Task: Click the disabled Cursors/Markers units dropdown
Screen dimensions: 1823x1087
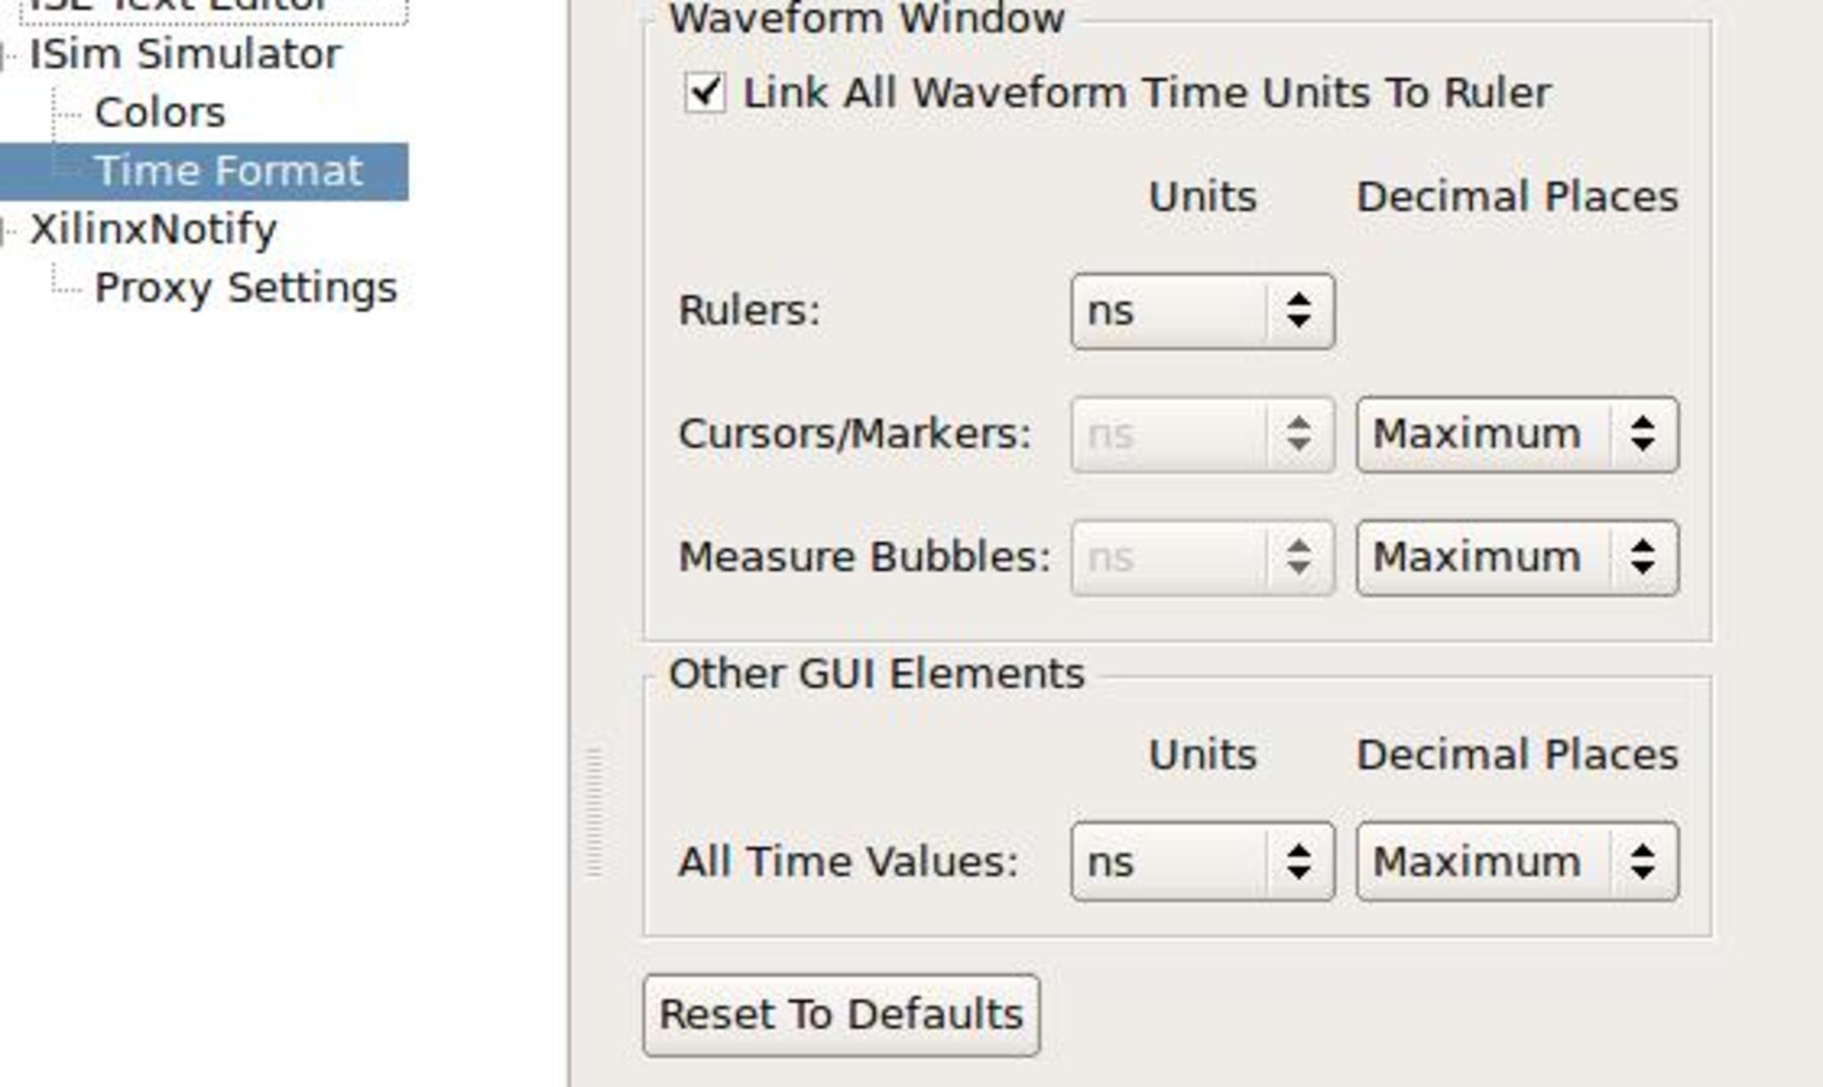Action: click(1202, 434)
